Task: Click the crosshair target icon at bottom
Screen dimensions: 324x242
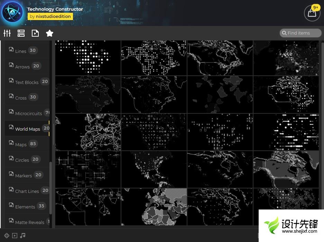Action: tap(7, 235)
